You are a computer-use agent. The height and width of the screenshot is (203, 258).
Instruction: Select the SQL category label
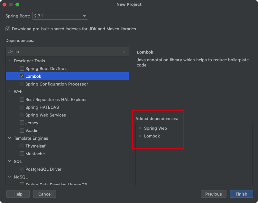pyautogui.click(x=18, y=162)
